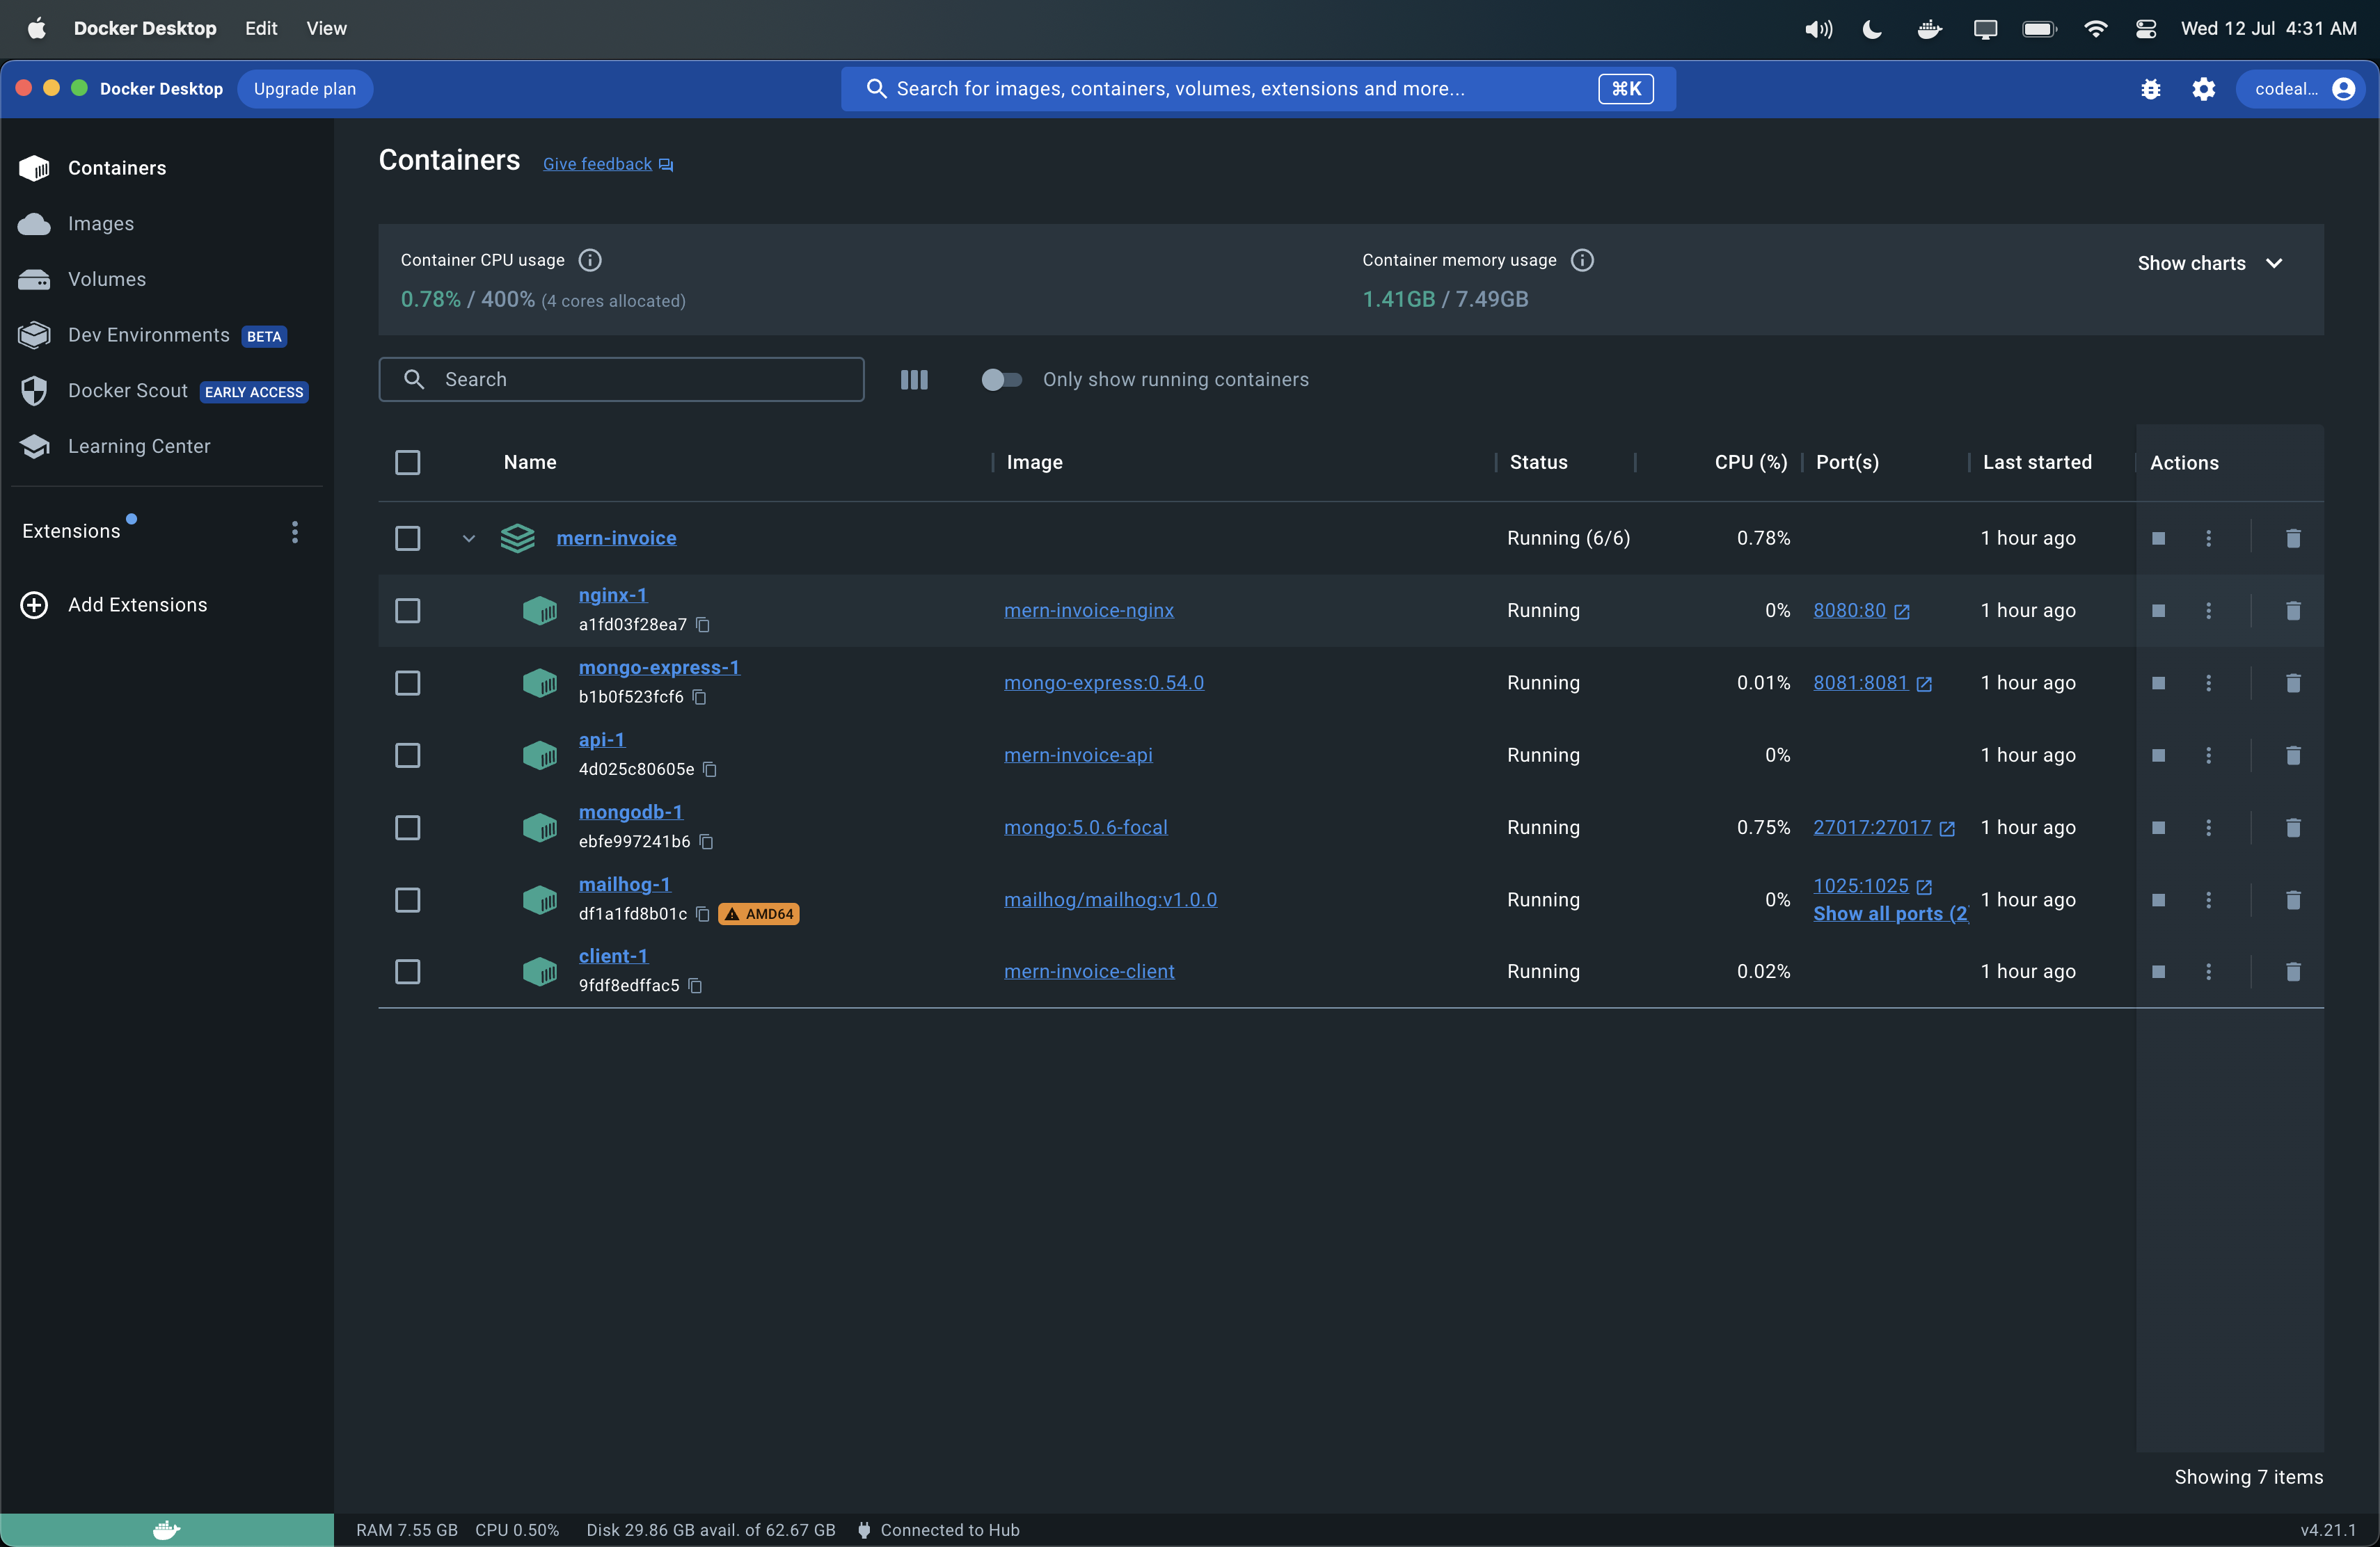Screen dimensions: 2380x1547
Task: Open the Learning Center
Action: coord(139,446)
